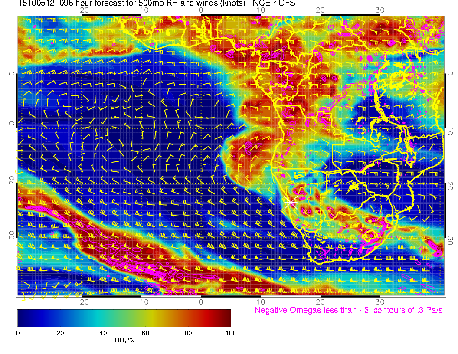
Task: Click the bottom axis longitude label '-10'
Action: tap(141, 302)
